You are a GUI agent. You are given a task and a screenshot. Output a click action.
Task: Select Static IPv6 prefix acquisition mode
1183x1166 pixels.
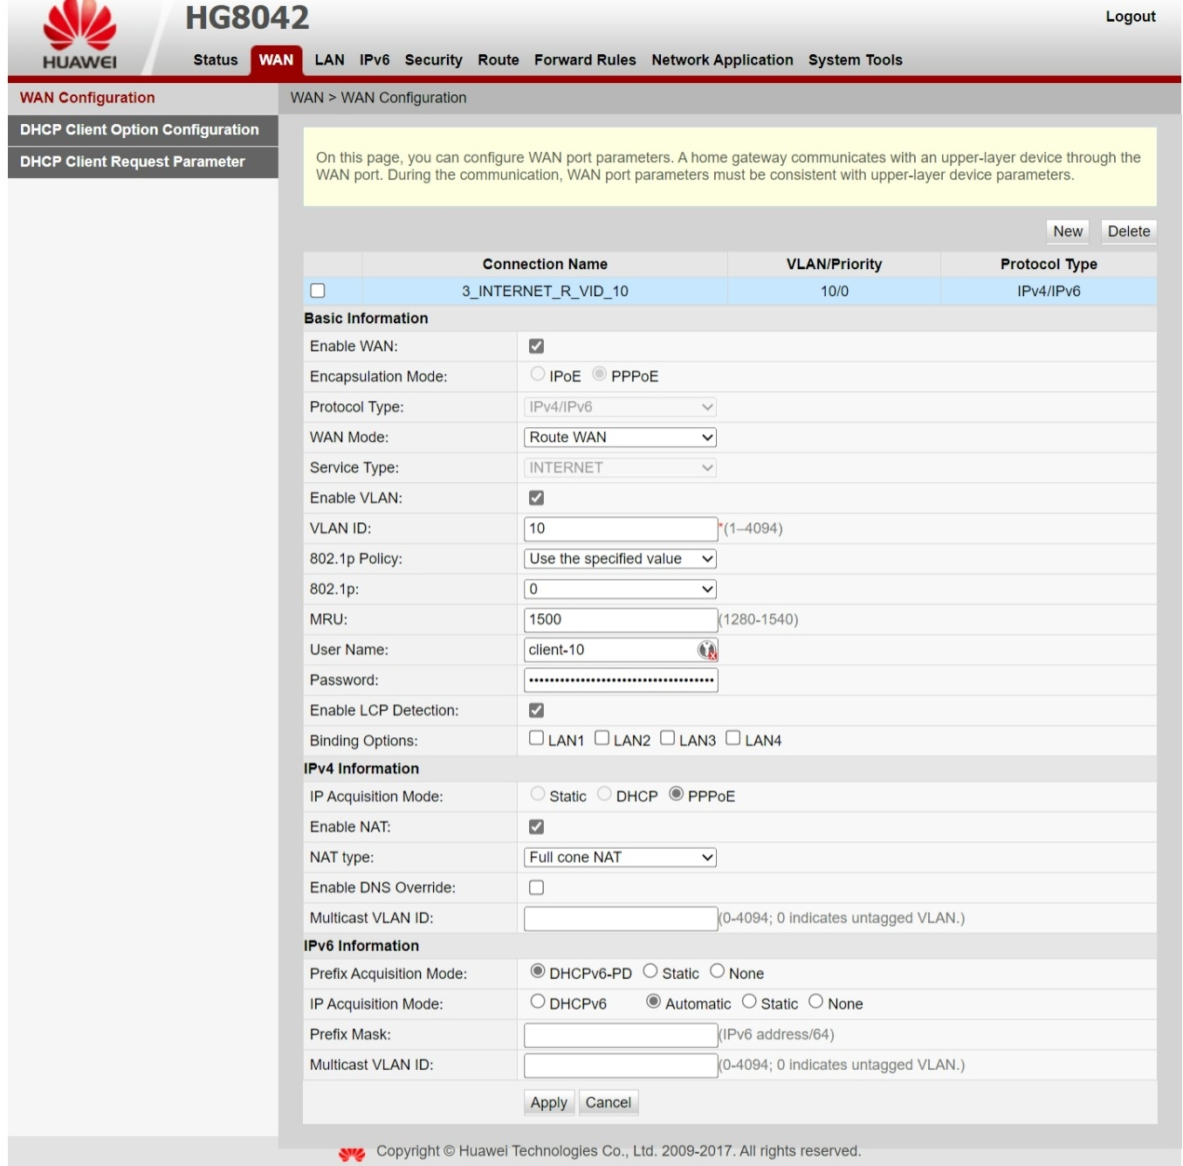pos(650,971)
